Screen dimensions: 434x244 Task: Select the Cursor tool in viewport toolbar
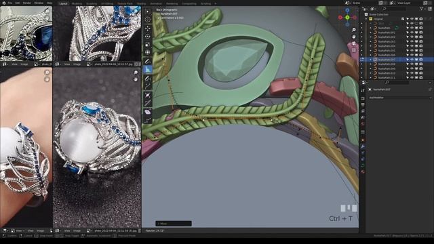[x=148, y=20]
